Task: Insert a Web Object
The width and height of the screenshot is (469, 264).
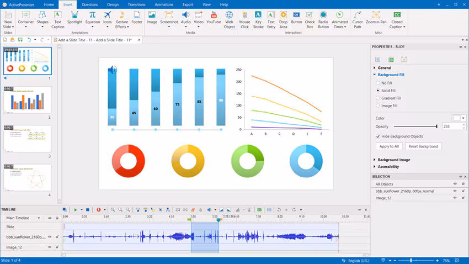Action: [229, 19]
